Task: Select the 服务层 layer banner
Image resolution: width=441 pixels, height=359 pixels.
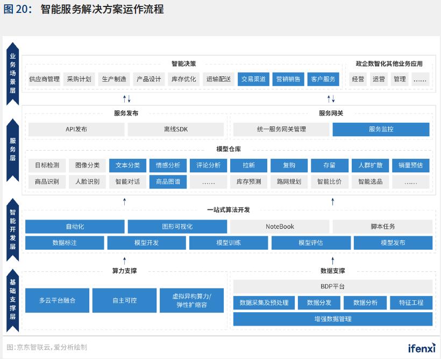Action: (13, 150)
